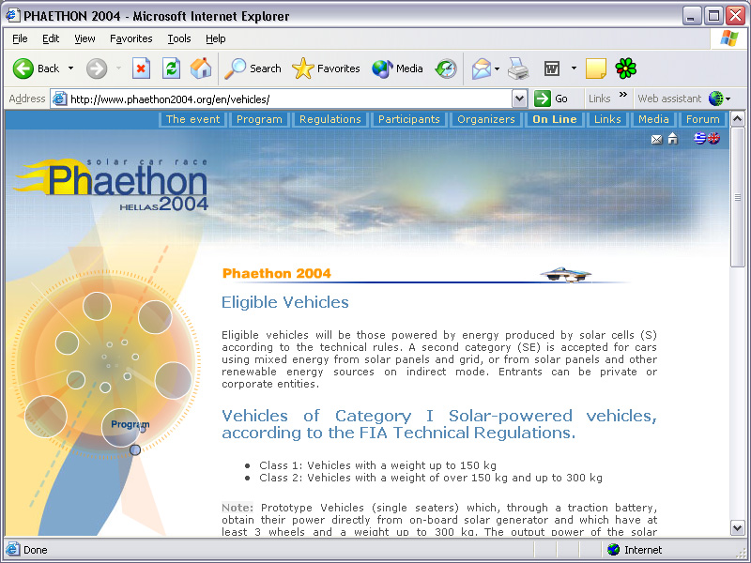This screenshot has width=751, height=563.
Task: Click the scrollbar down arrow
Action: (738, 528)
